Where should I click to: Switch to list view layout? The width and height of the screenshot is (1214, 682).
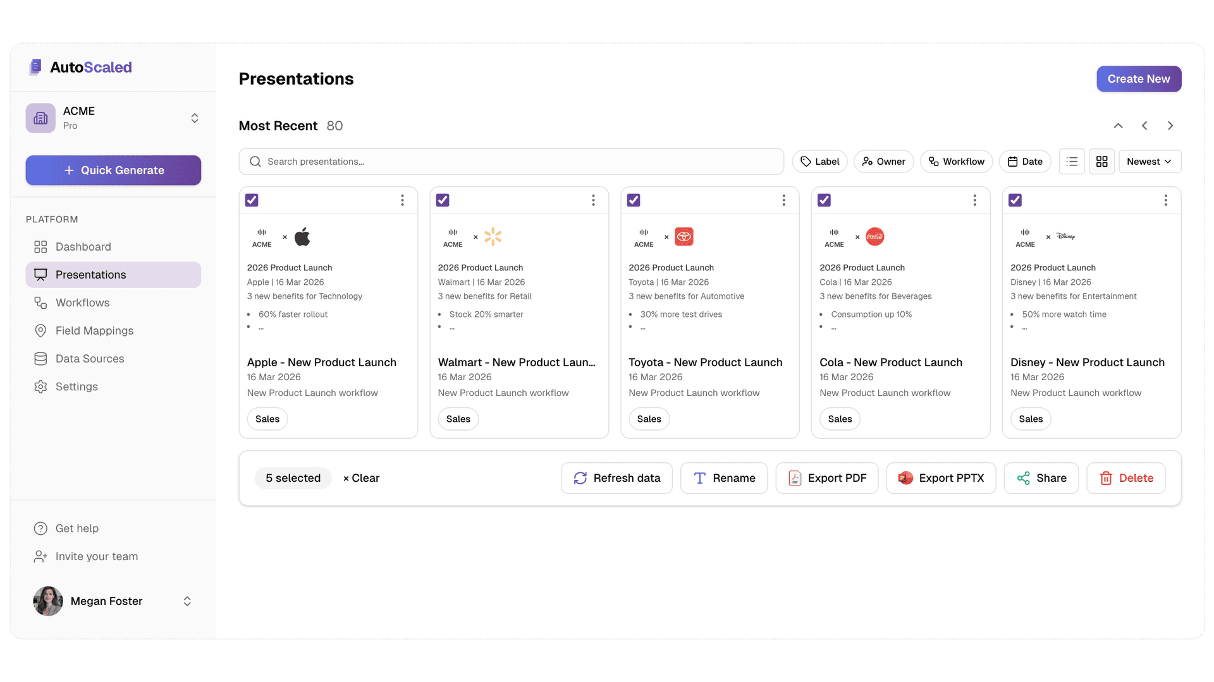1072,162
